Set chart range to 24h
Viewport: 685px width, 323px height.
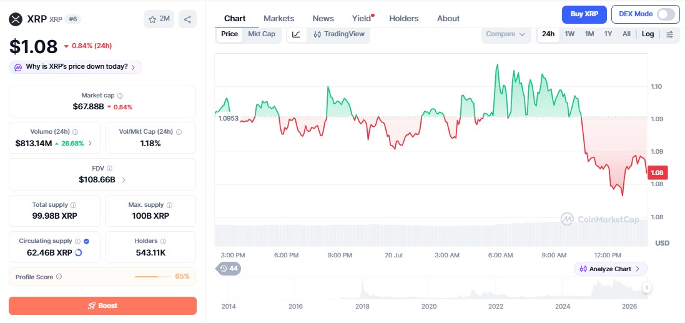(x=548, y=34)
